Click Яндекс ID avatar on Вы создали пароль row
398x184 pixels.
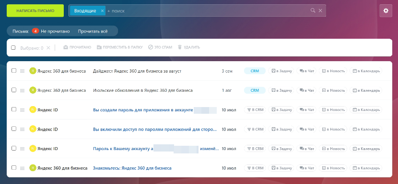[x=33, y=110]
